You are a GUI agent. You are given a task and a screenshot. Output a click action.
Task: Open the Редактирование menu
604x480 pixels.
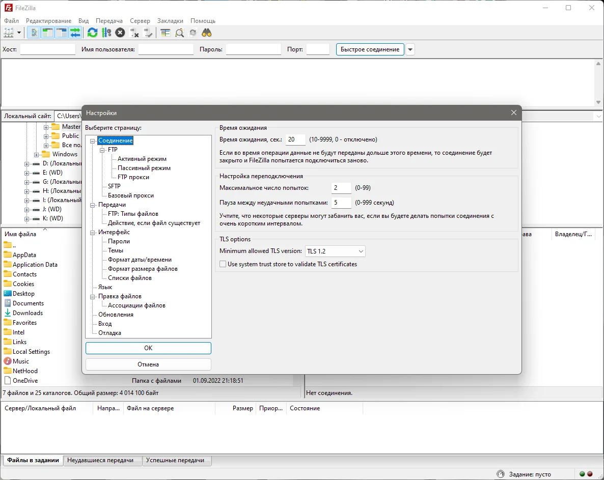tap(48, 21)
